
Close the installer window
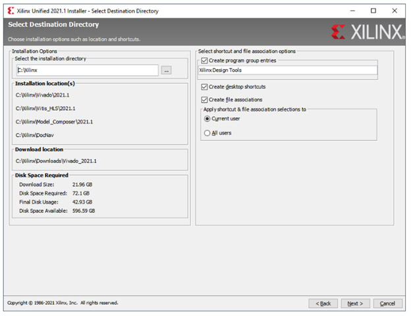pyautogui.click(x=395, y=11)
